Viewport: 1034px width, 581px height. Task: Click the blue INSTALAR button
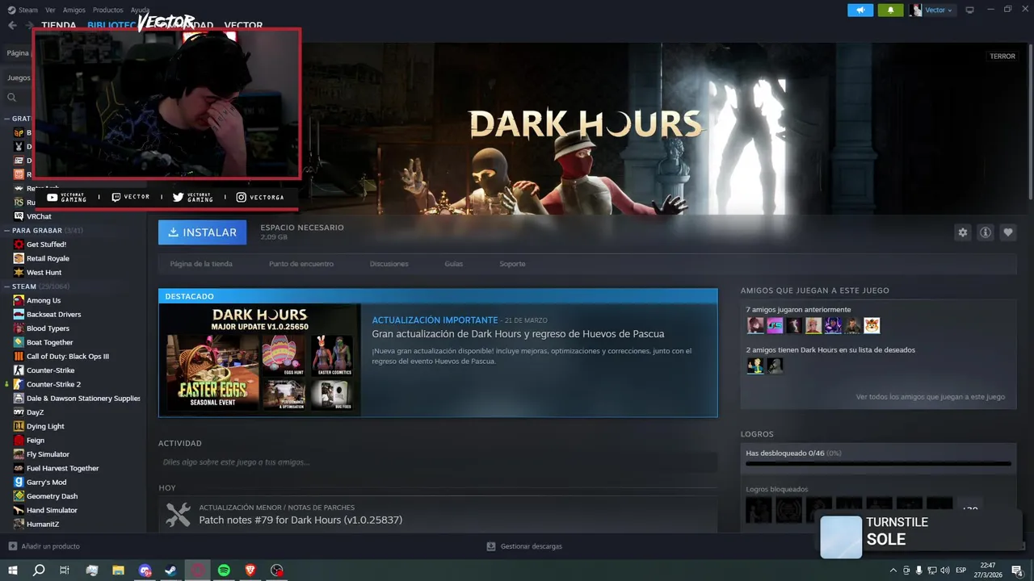[202, 232]
